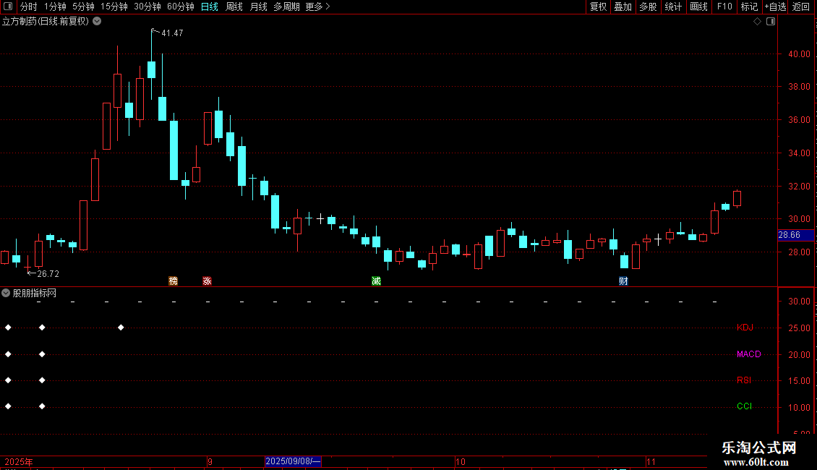Add stock via +自选 button
The image size is (817, 470).
coord(775,7)
